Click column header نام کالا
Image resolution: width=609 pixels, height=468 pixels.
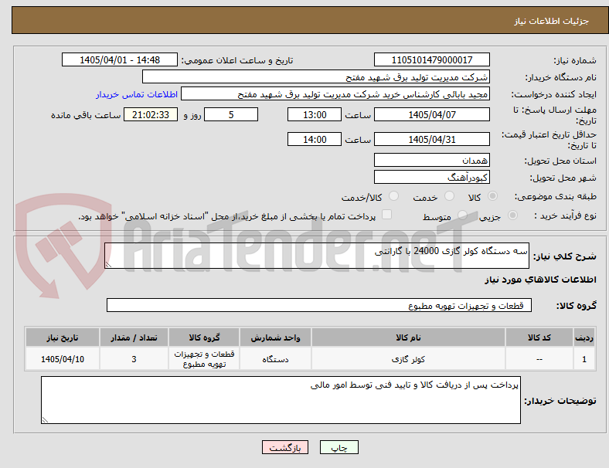click(408, 337)
